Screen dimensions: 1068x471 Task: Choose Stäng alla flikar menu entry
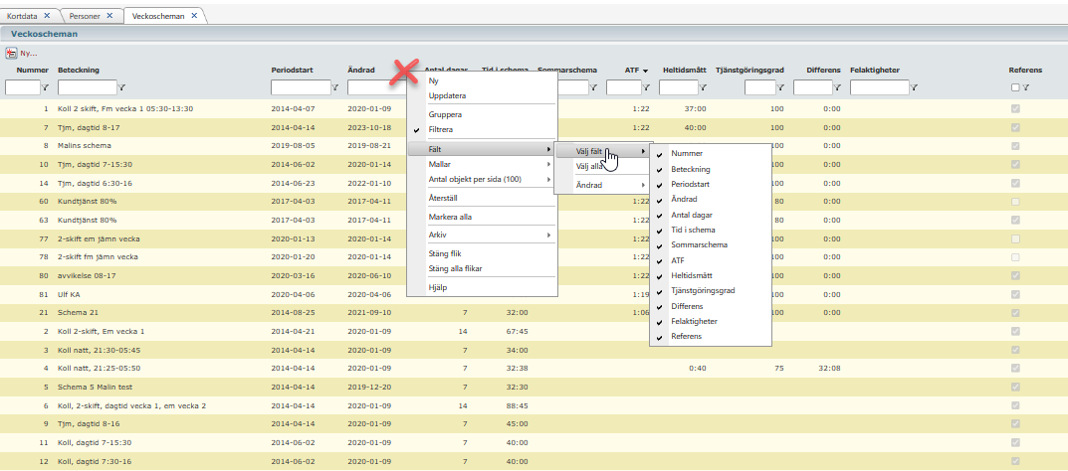[x=482, y=268]
